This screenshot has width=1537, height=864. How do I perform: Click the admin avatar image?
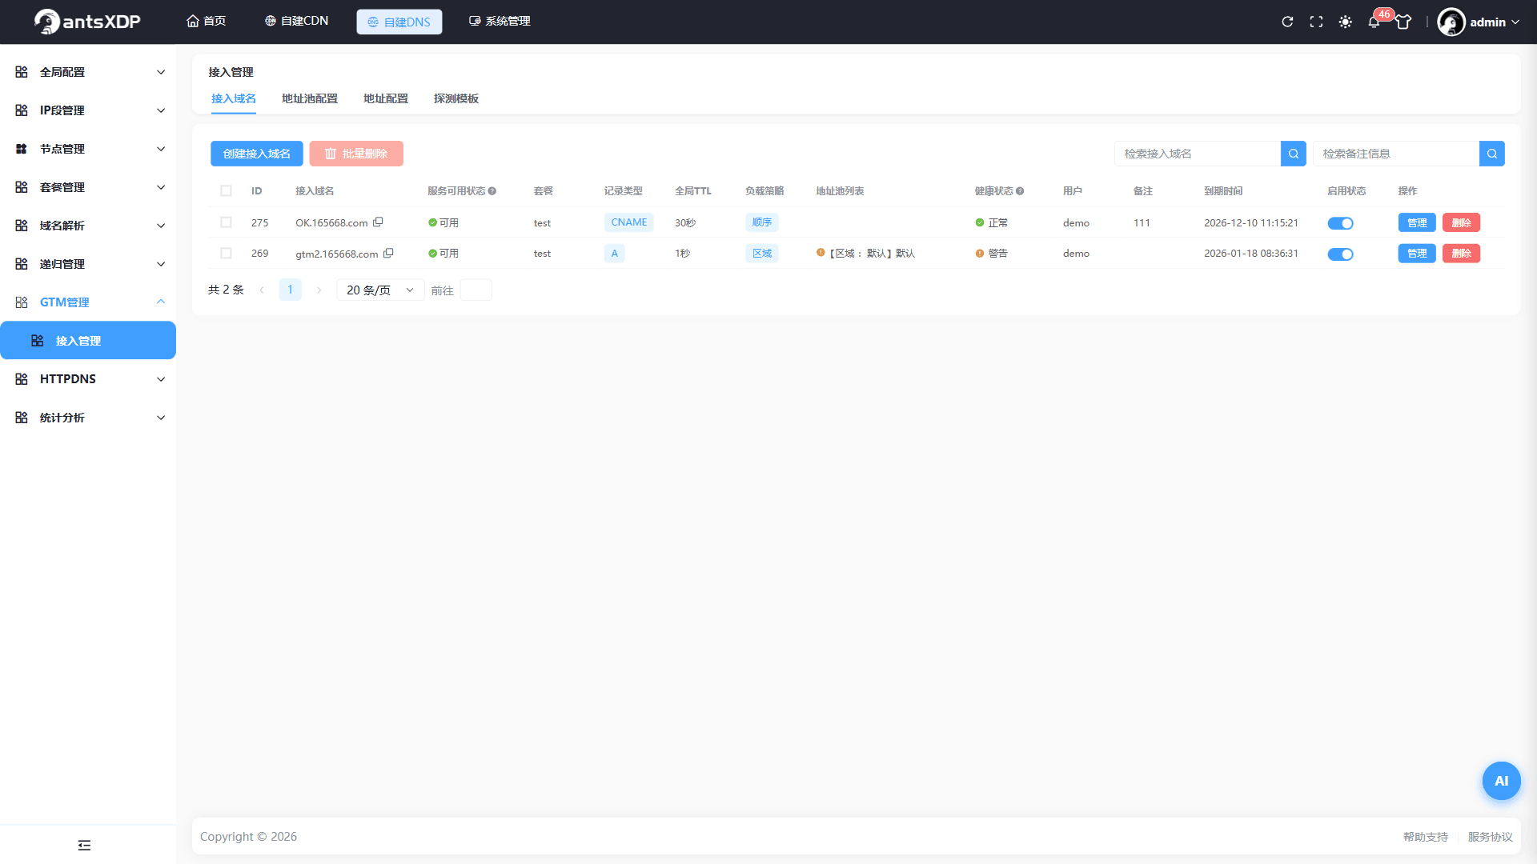[x=1451, y=22]
